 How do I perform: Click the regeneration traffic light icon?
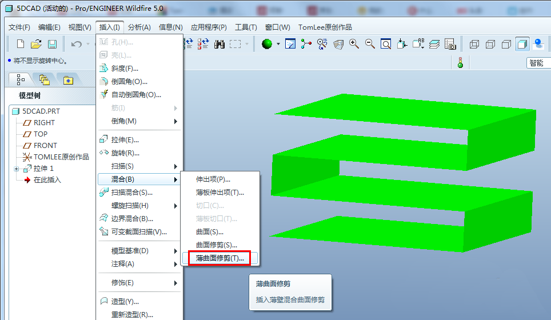(460, 63)
